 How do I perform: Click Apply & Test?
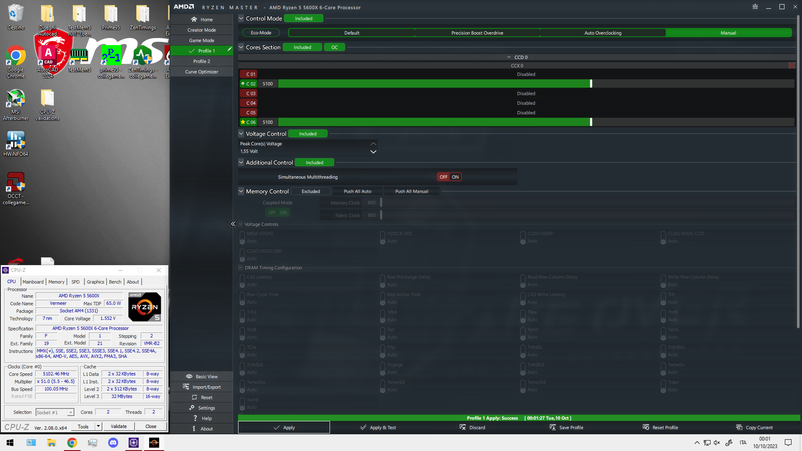point(378,427)
